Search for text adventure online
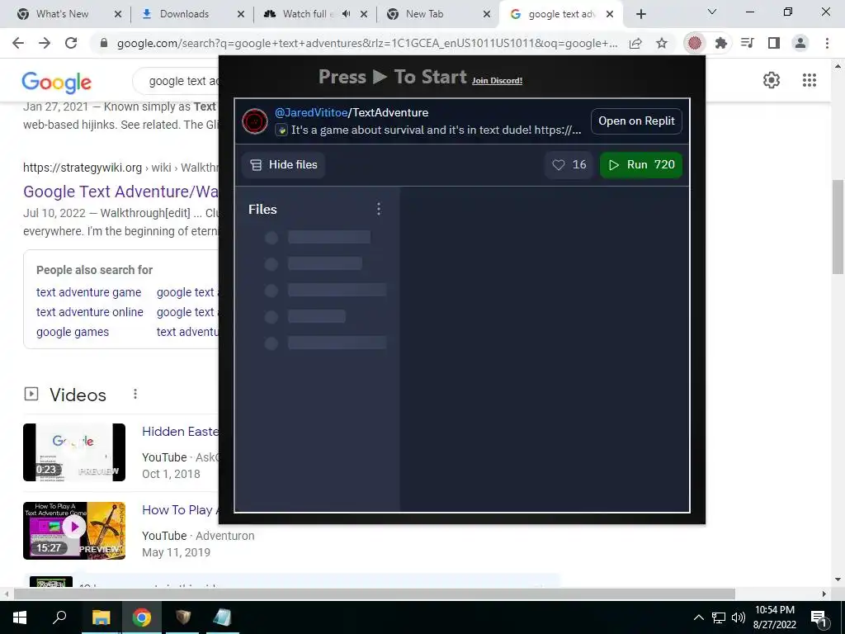Viewport: 845px width, 634px height. pos(90,312)
